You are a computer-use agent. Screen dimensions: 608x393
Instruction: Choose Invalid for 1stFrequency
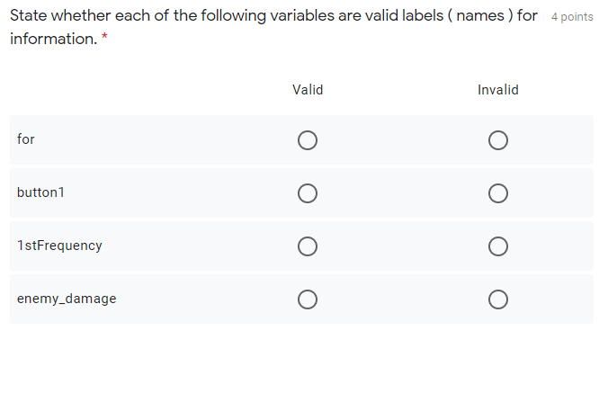point(497,246)
